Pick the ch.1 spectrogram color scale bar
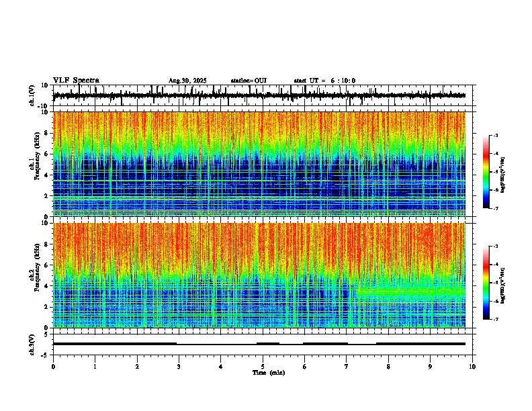Image resolution: width=532 pixels, height=411 pixels. (x=486, y=172)
